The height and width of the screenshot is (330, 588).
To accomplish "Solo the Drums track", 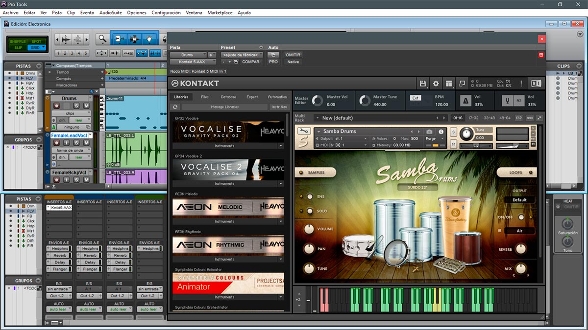I will [77, 106].
